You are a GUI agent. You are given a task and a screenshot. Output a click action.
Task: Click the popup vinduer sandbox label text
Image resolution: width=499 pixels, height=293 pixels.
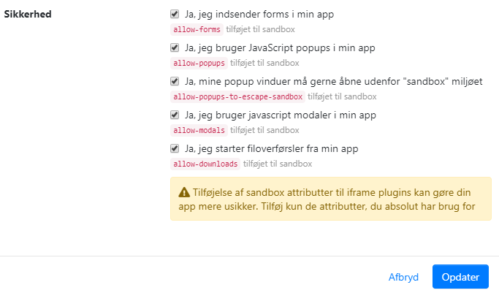point(334,81)
